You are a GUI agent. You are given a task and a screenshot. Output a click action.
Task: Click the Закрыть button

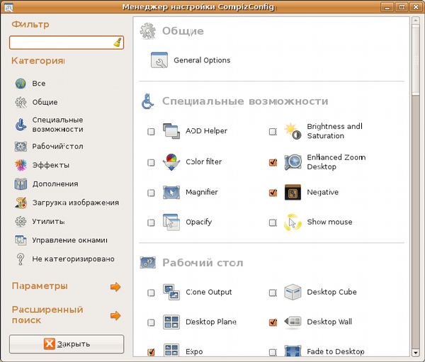67,344
